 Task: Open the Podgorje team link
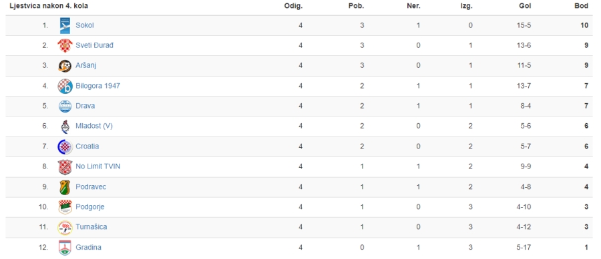[90, 207]
